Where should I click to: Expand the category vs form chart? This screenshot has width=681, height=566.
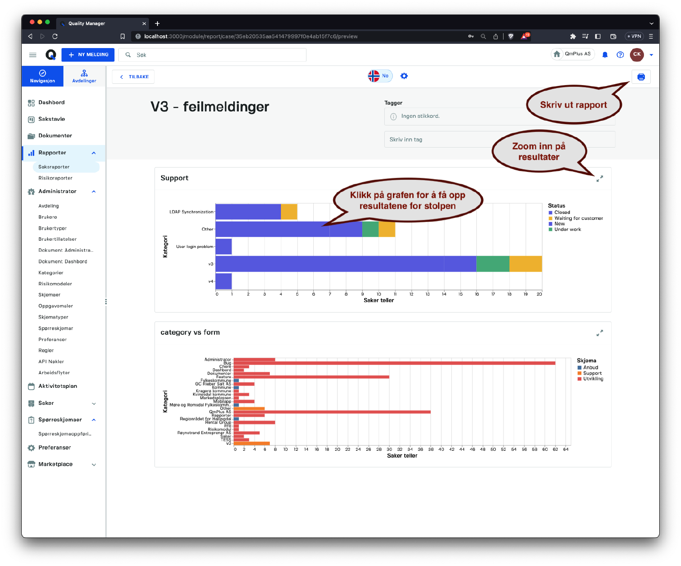point(599,333)
